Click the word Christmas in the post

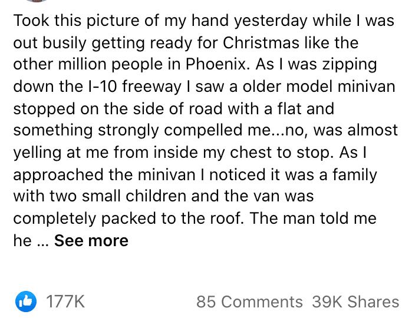pos(261,42)
